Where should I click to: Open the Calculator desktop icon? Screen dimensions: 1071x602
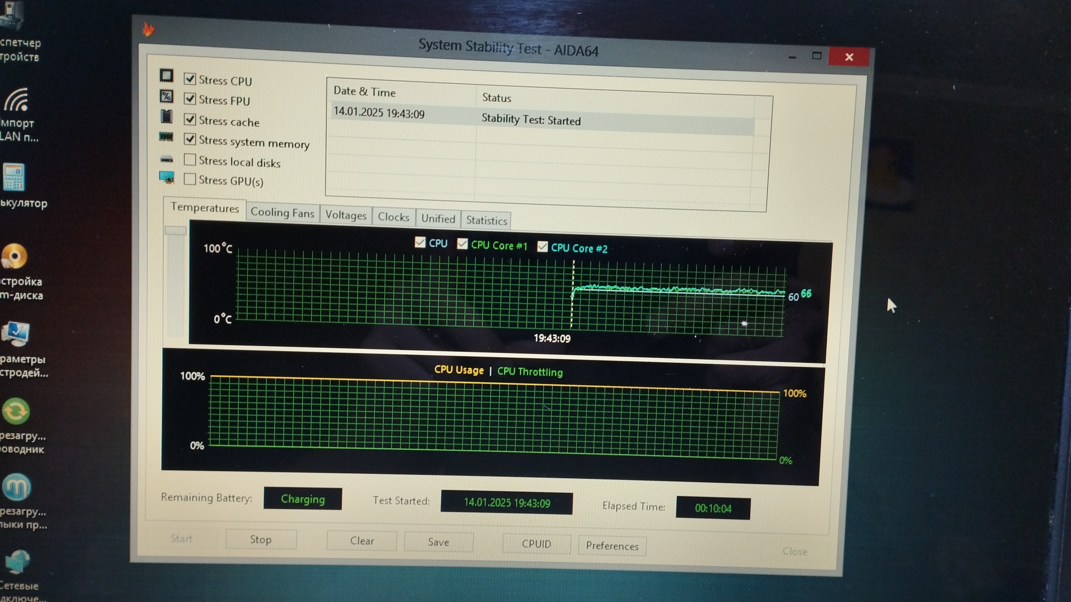coord(14,177)
